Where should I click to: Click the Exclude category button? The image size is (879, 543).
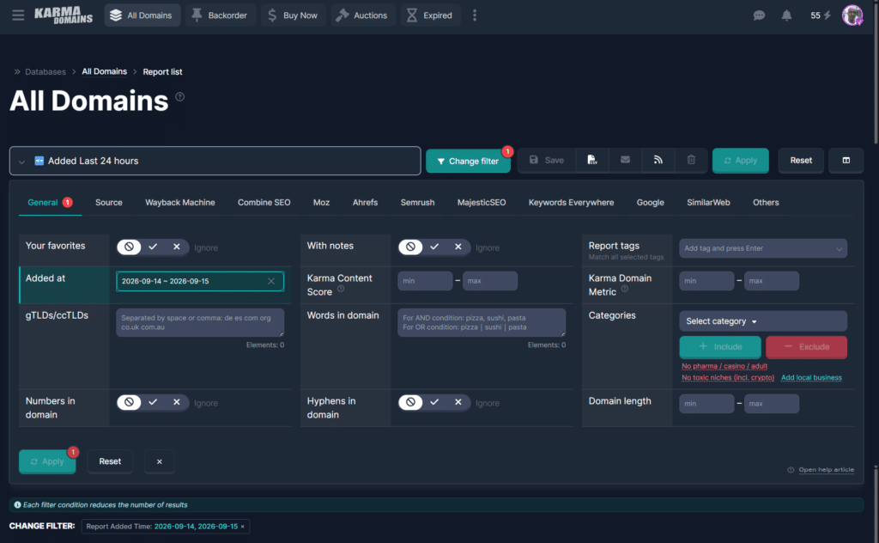[806, 346]
